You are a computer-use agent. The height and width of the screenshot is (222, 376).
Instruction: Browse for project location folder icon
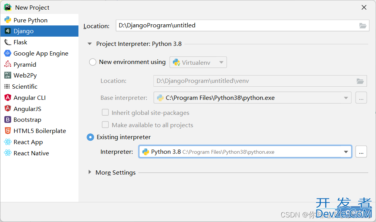(x=362, y=25)
